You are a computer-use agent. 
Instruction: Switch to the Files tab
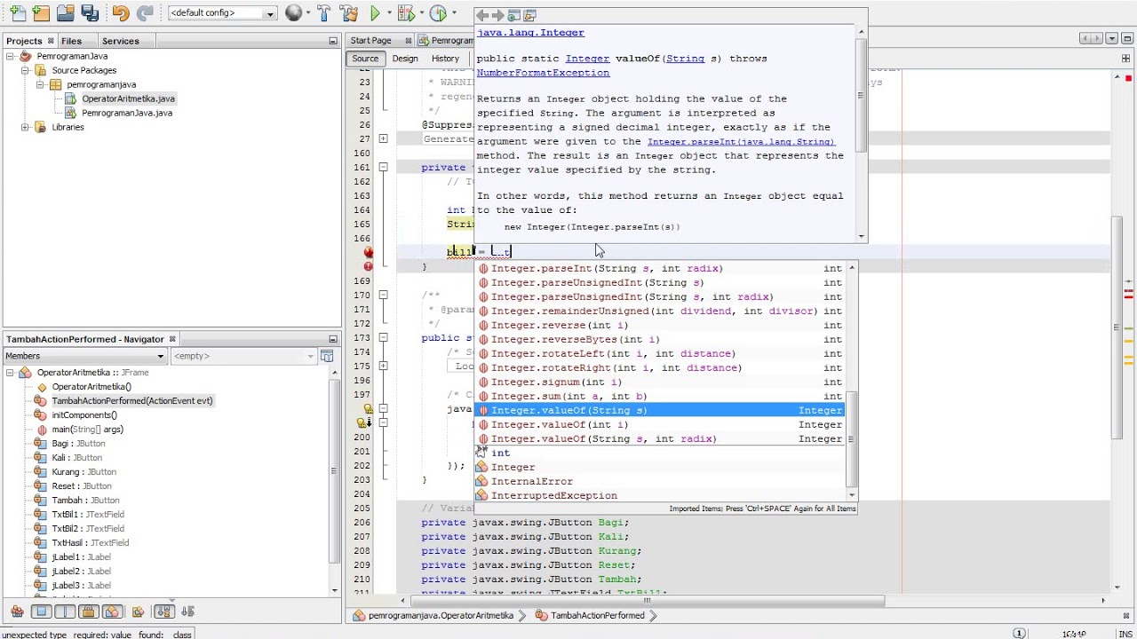pos(71,41)
